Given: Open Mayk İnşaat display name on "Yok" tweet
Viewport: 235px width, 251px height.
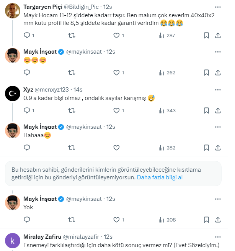Looking at the screenshot, I should (40, 199).
